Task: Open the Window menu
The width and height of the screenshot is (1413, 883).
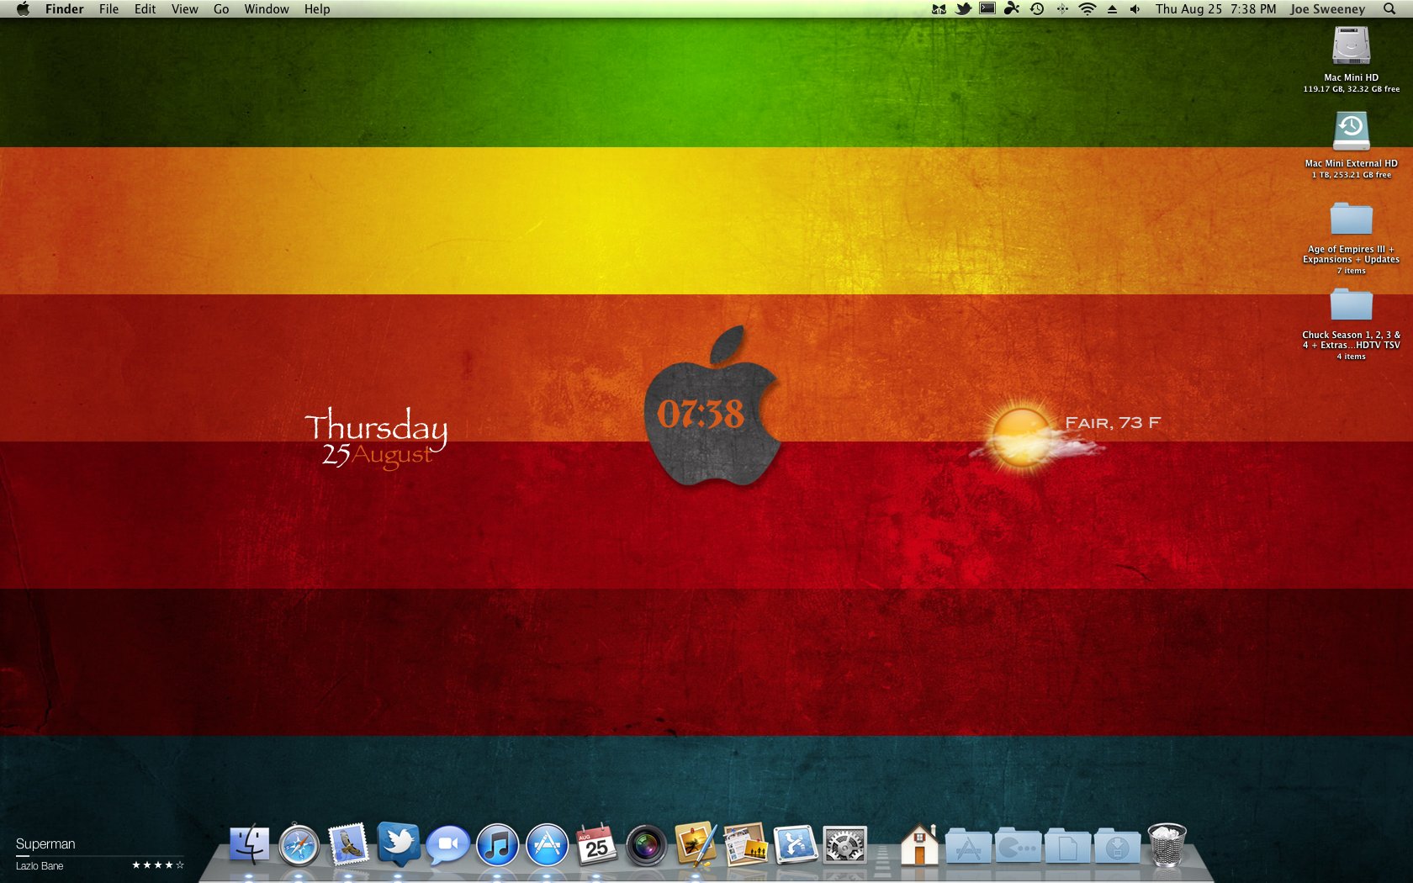Action: (x=267, y=9)
